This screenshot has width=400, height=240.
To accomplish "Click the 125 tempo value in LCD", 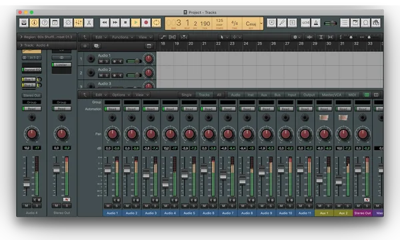I will click(219, 21).
